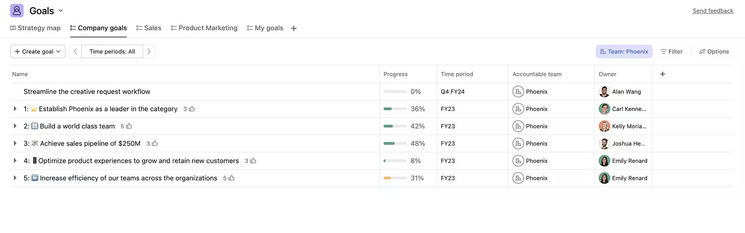The height and width of the screenshot is (233, 745).
Task: Open the Product Marketing tab
Action: pos(204,28)
